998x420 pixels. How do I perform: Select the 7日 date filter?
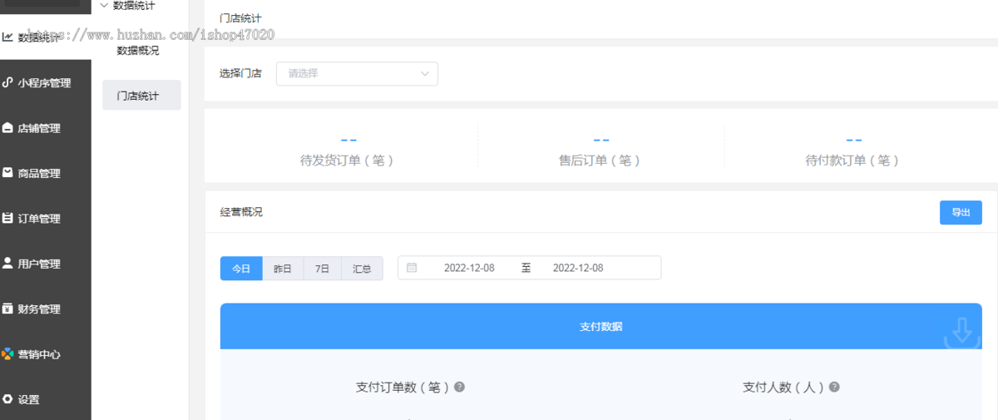pos(323,269)
